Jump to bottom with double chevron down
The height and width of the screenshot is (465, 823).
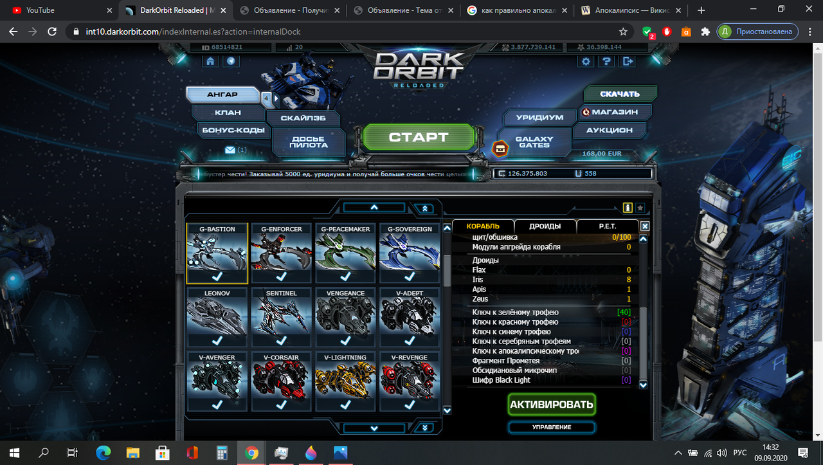tap(424, 428)
